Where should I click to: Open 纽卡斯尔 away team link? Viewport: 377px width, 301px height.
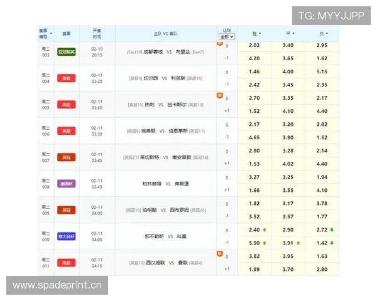coord(177,105)
